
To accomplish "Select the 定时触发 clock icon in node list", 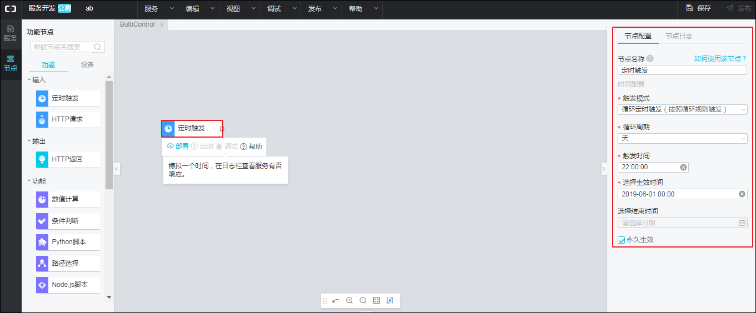I will pos(43,98).
